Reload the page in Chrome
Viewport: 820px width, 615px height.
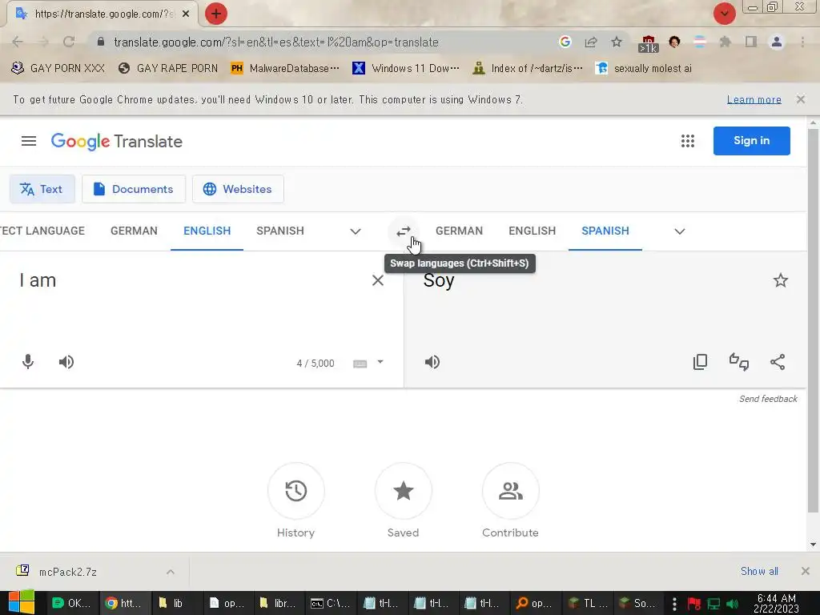(x=69, y=42)
